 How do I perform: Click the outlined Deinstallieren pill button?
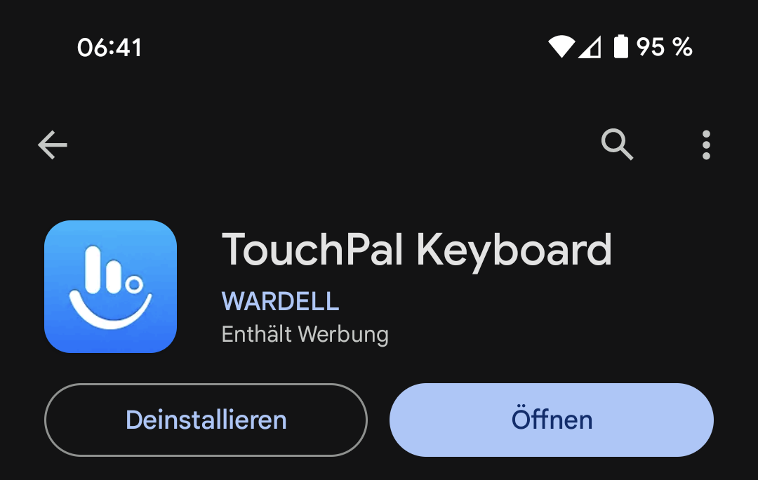[206, 420]
